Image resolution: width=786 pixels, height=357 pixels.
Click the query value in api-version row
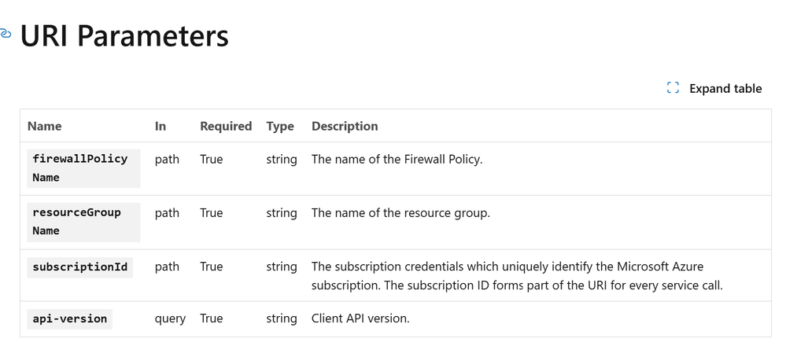(x=171, y=319)
